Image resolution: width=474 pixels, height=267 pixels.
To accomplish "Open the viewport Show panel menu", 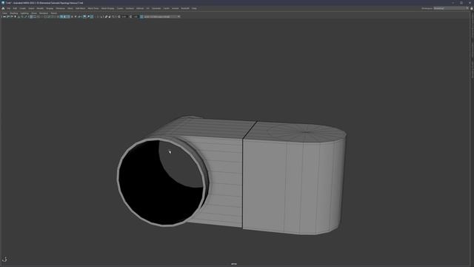I will coord(34,13).
